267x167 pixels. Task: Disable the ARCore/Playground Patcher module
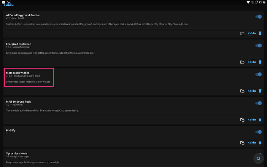pos(258,17)
